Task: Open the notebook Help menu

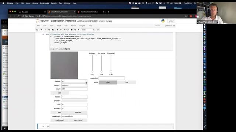Action: pos(90,26)
